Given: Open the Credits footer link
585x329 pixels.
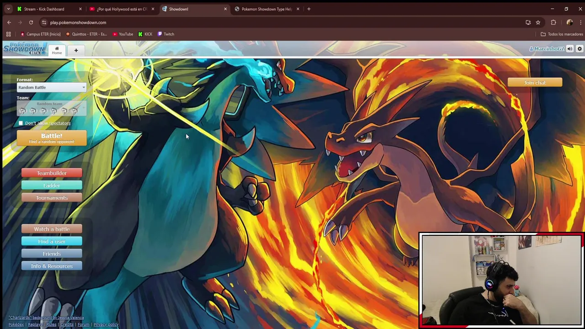Looking at the screenshot, I should click(67, 324).
